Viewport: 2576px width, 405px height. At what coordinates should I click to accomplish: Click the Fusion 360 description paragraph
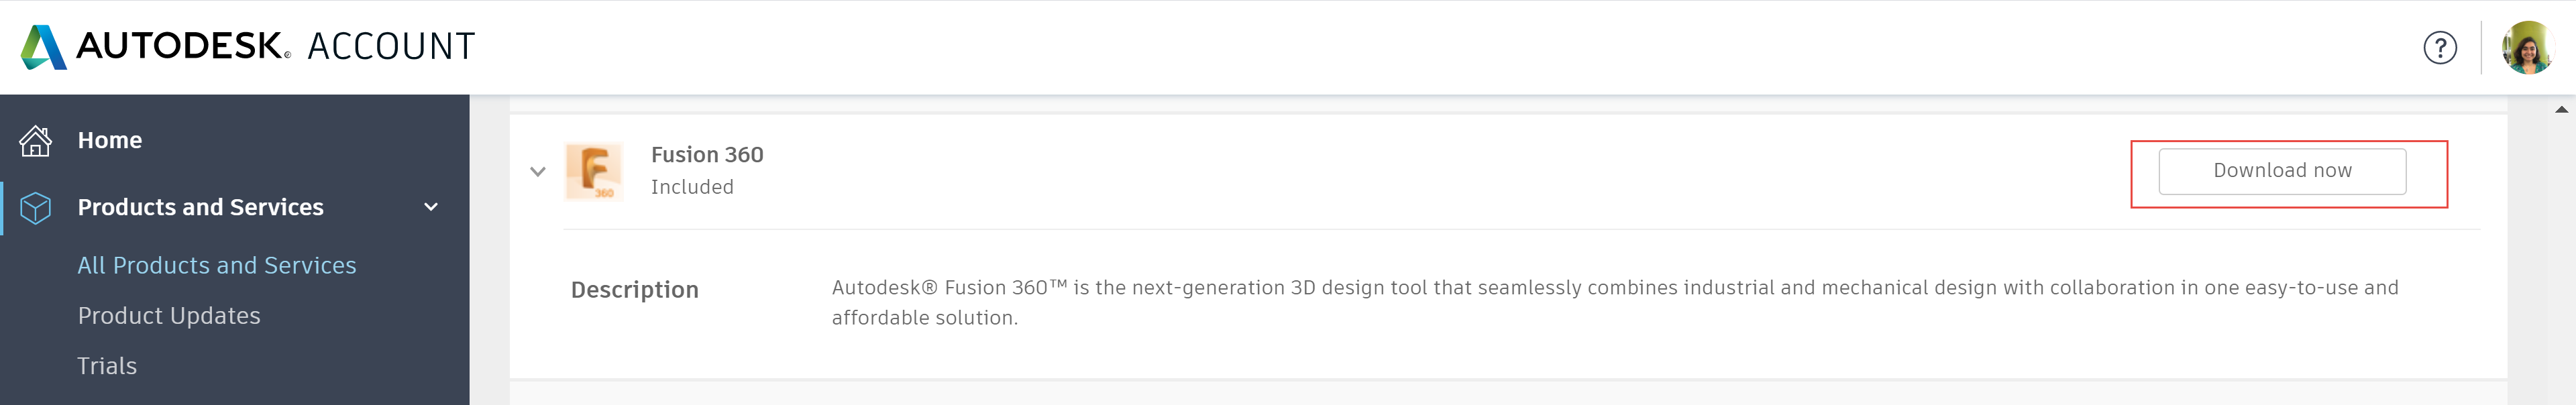click(1614, 302)
